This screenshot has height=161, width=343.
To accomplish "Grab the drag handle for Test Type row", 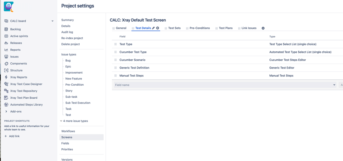I will 115,44.
